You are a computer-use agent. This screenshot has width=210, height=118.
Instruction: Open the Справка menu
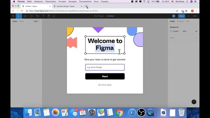(105, 1)
